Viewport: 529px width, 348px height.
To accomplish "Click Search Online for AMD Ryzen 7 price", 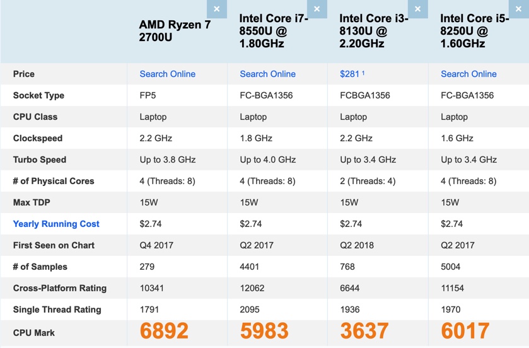I will [x=167, y=74].
